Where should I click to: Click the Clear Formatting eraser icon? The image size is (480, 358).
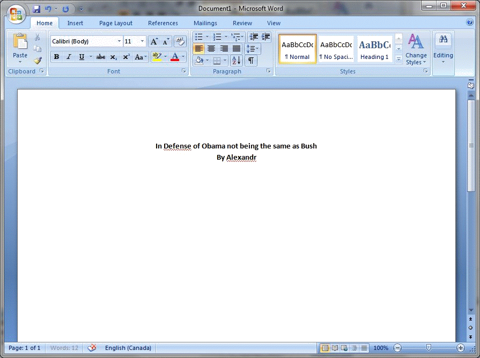coord(180,41)
